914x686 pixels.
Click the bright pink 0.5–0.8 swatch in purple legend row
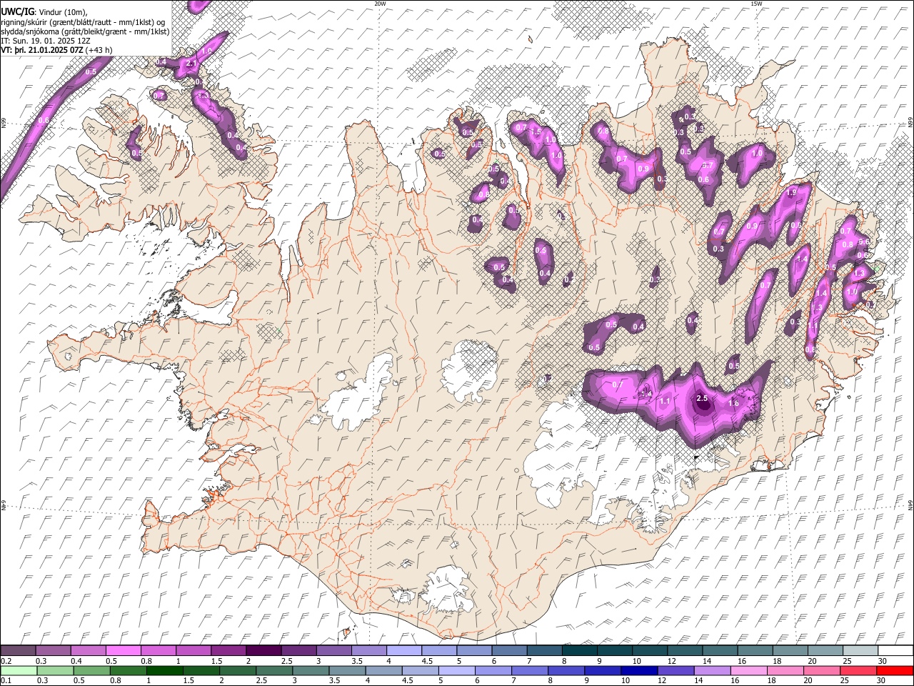click(x=124, y=651)
